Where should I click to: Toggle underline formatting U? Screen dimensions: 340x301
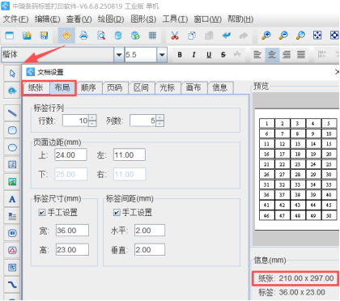pyautogui.click(x=209, y=55)
